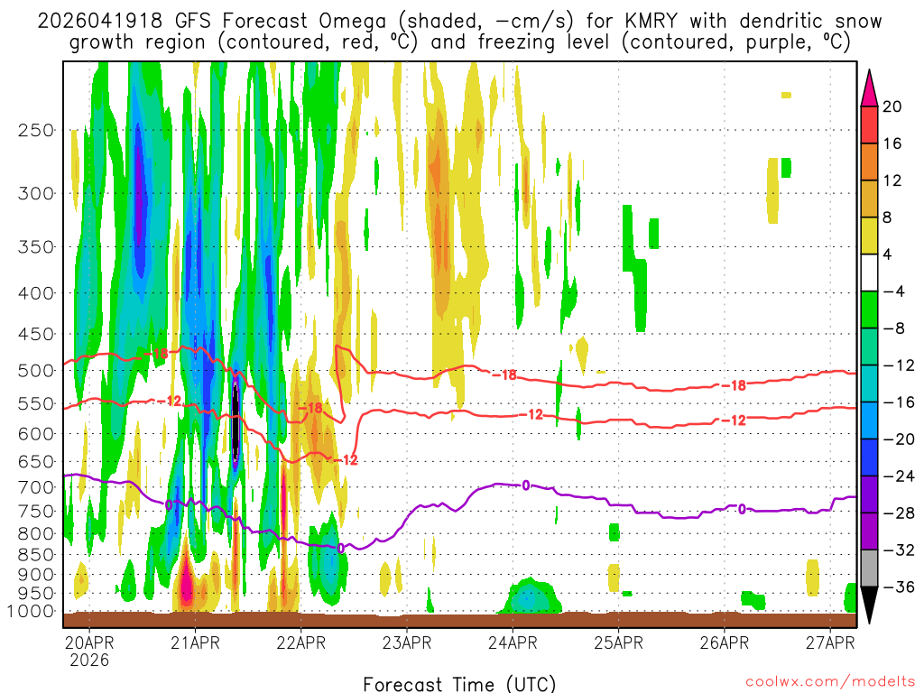This screenshot has height=693, width=924.
Task: Click the red -18 contour label near 26APR
Action: (735, 385)
